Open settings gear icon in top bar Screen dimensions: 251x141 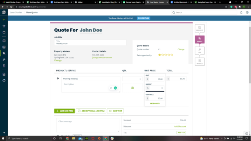point(247,12)
